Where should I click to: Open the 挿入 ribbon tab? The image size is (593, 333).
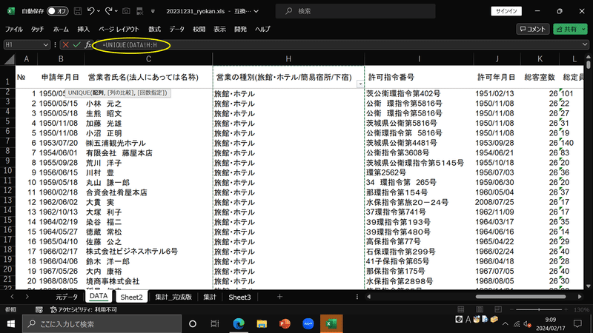coord(83,29)
